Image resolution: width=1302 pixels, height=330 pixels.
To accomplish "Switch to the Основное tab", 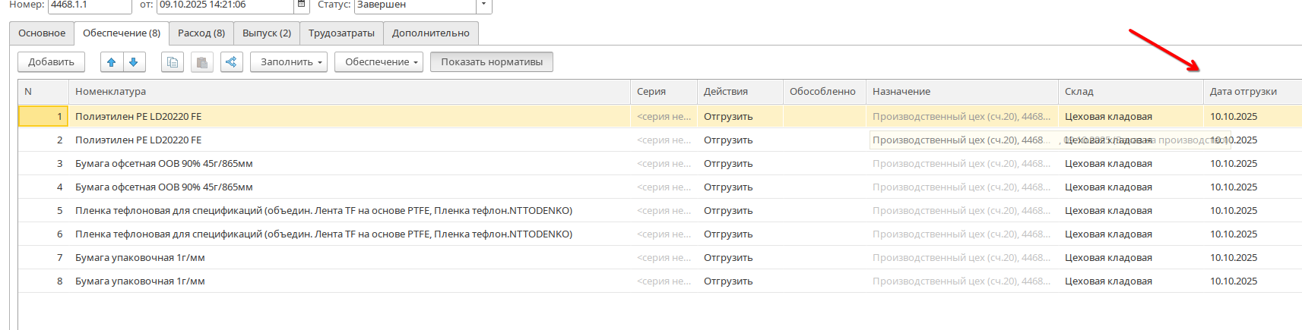I will coord(42,33).
